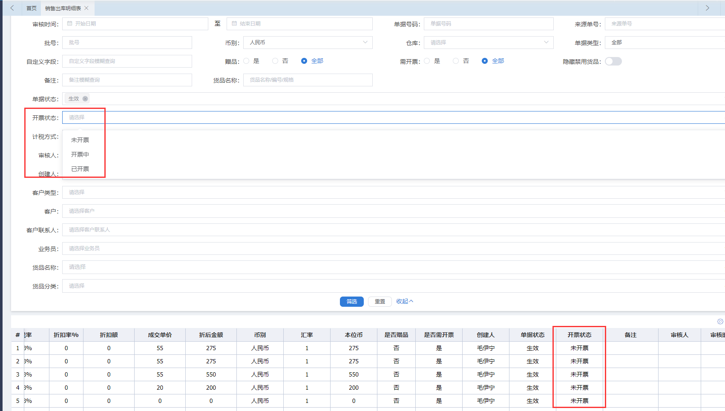Click the 来源单号 input field
This screenshot has height=411, width=725.
(x=665, y=24)
